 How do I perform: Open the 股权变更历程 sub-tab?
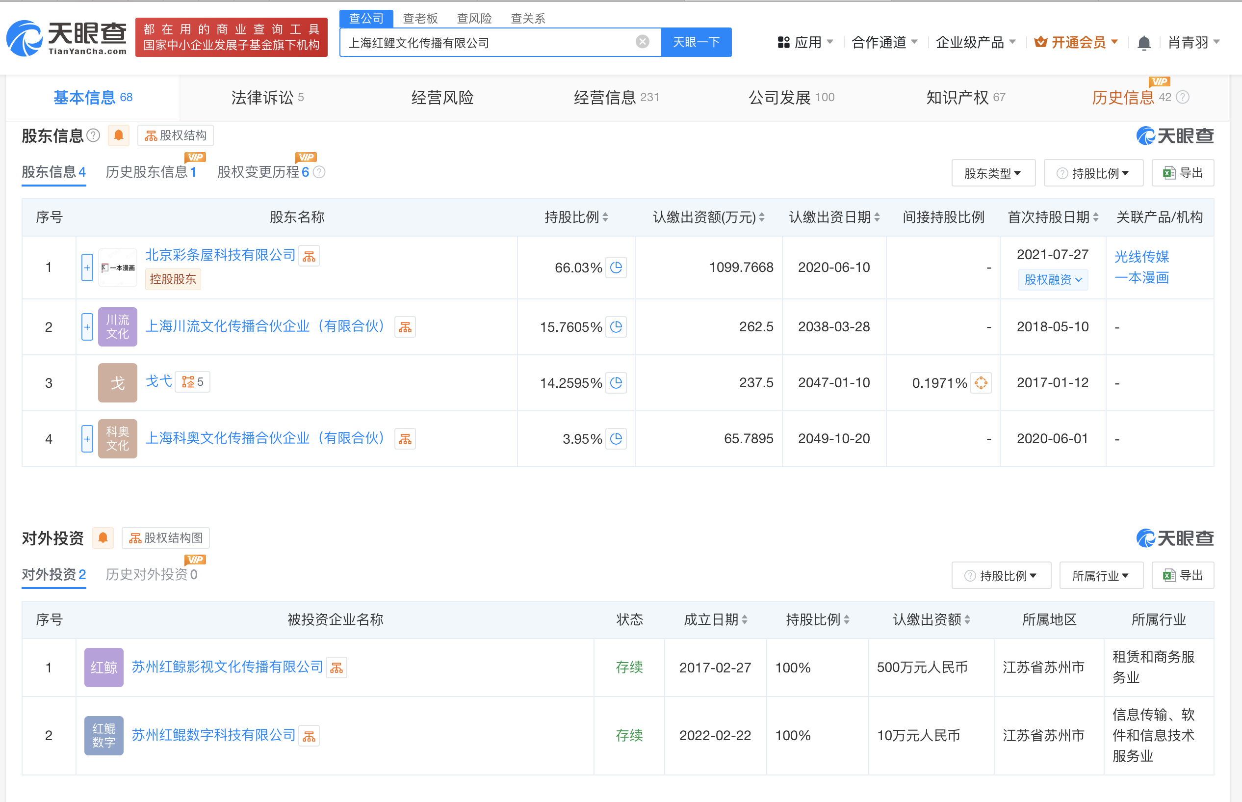click(263, 172)
